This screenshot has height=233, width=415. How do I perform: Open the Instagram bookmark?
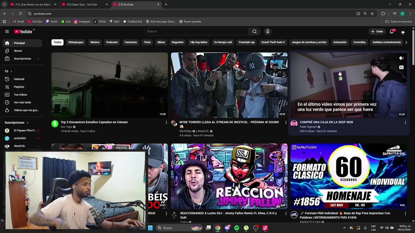pyautogui.click(x=82, y=22)
